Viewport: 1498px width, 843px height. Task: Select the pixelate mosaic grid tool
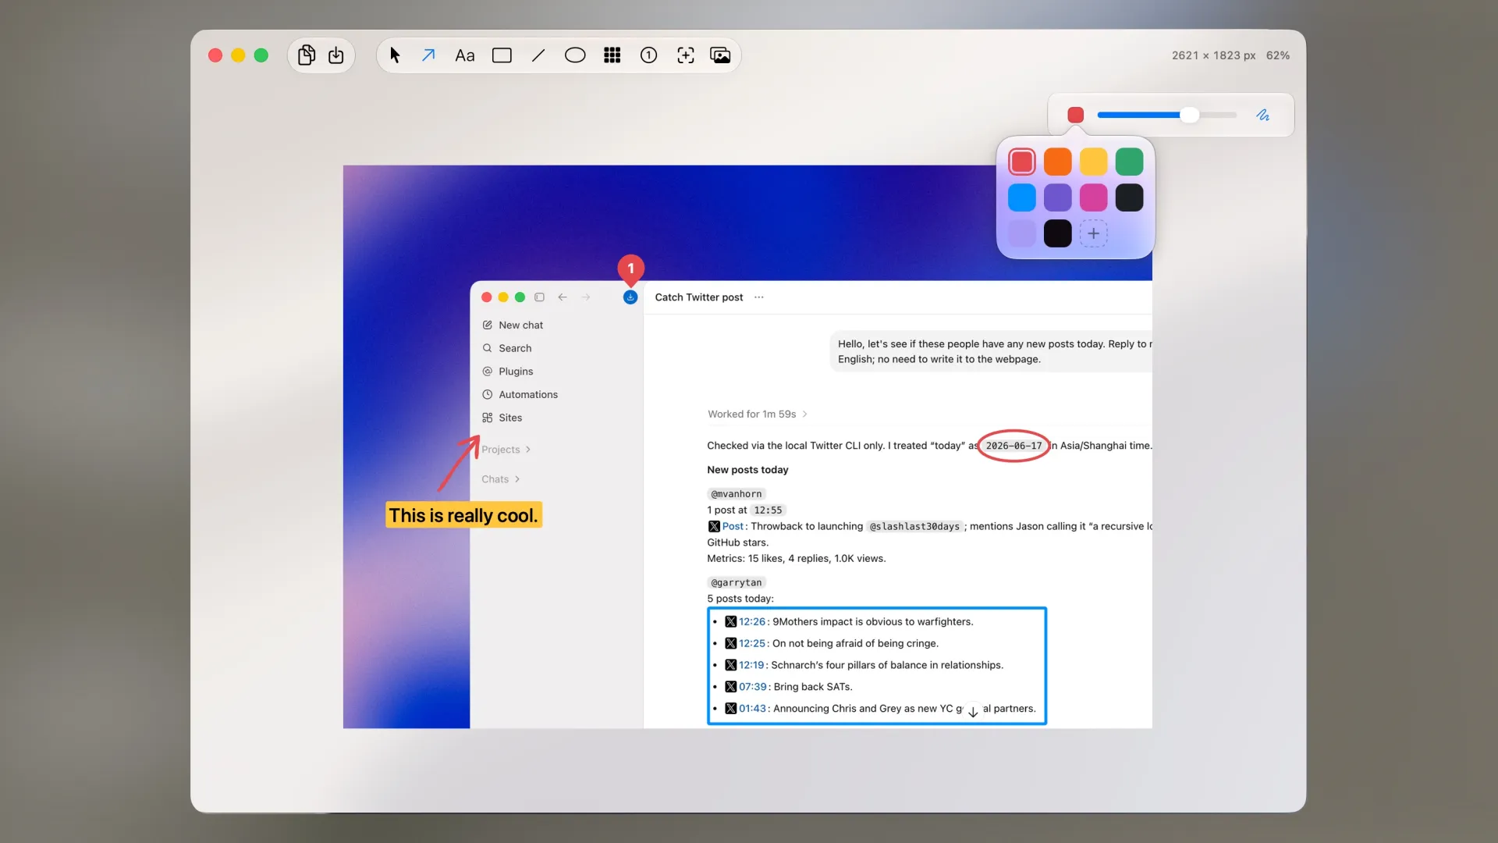[612, 55]
